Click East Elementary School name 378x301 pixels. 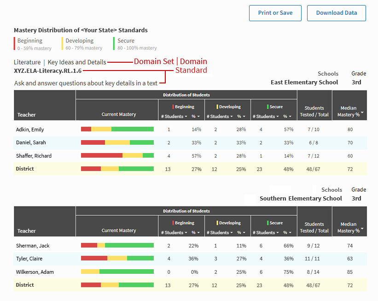pos(304,83)
